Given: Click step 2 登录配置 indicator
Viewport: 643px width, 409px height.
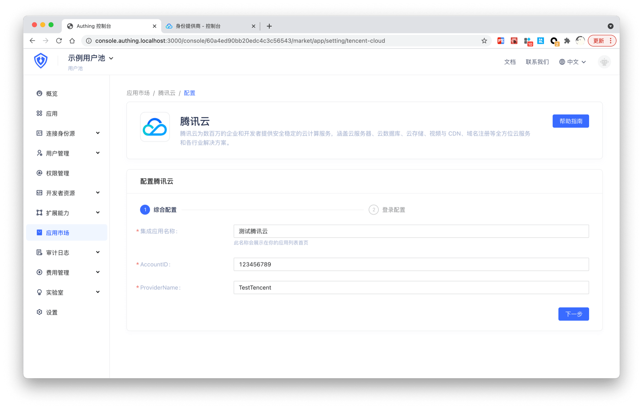Looking at the screenshot, I should [373, 210].
